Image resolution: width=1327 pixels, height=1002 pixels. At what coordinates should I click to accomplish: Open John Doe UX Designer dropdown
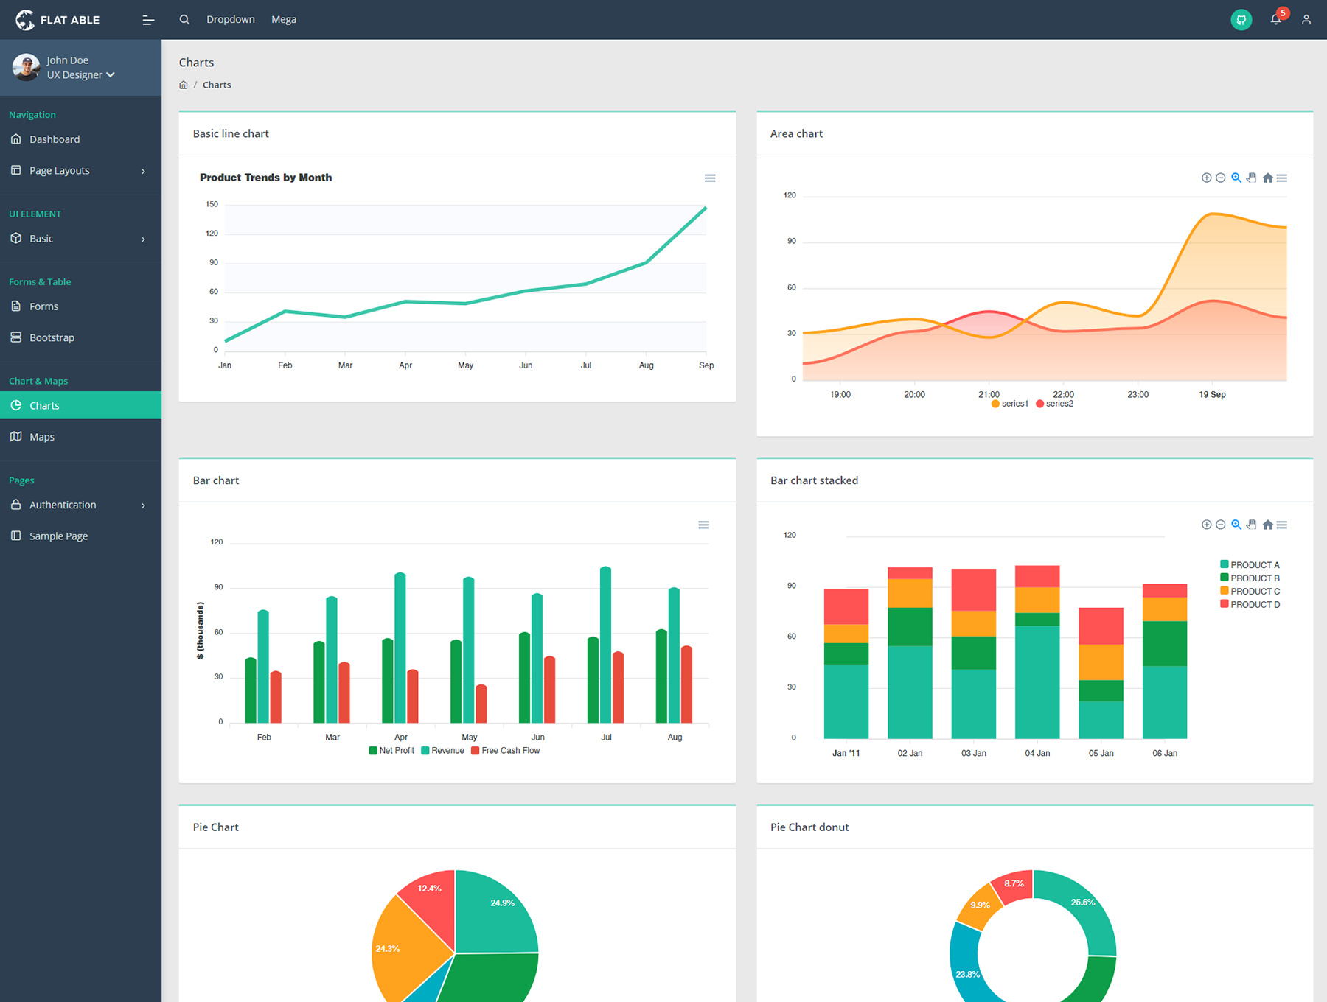click(80, 75)
